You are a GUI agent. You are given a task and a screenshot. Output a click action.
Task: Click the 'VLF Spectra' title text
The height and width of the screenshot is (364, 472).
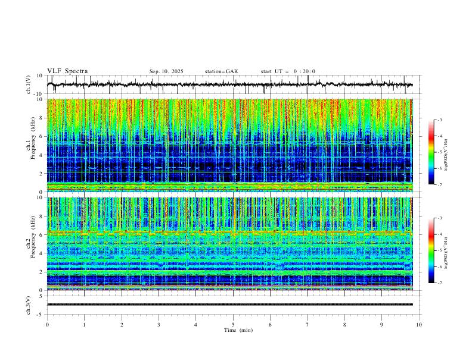click(x=67, y=71)
